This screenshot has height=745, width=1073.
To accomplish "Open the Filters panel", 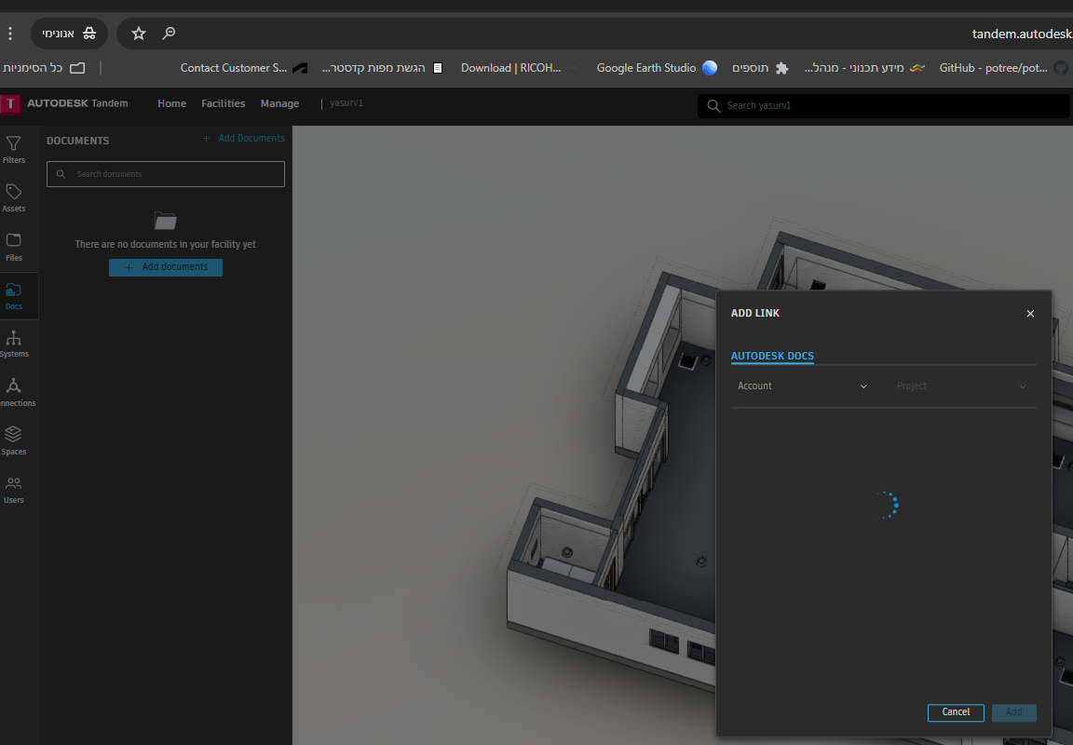I will pyautogui.click(x=14, y=149).
